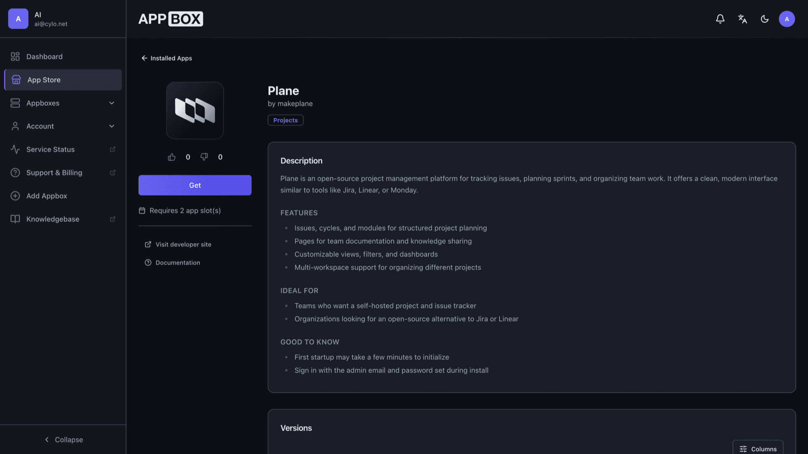This screenshot has height=454, width=808.
Task: Give Plane a thumbs down
Action: click(x=204, y=157)
